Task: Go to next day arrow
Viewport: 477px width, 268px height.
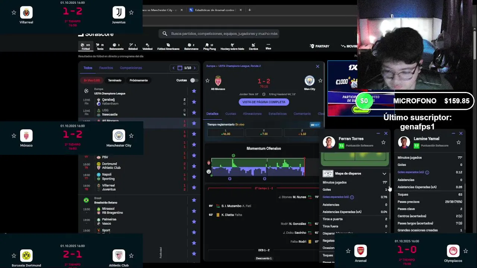Action: (x=195, y=68)
